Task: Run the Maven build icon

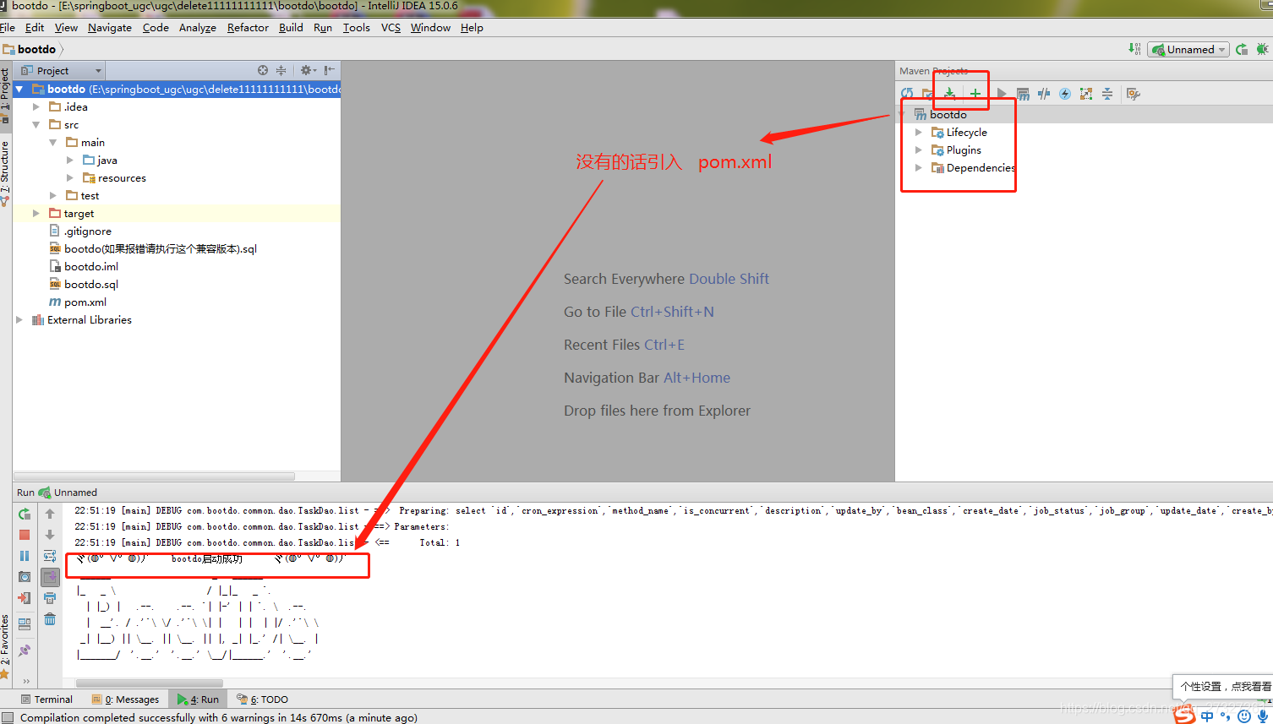Action: point(1002,94)
